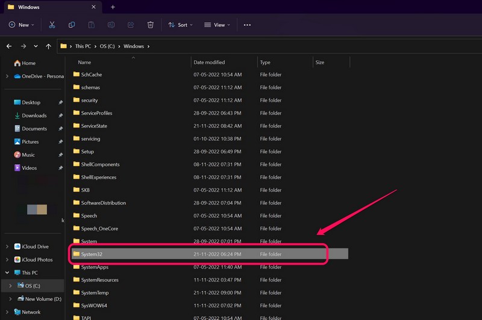
Task: Select Network in navigation pane
Action: coord(31,312)
